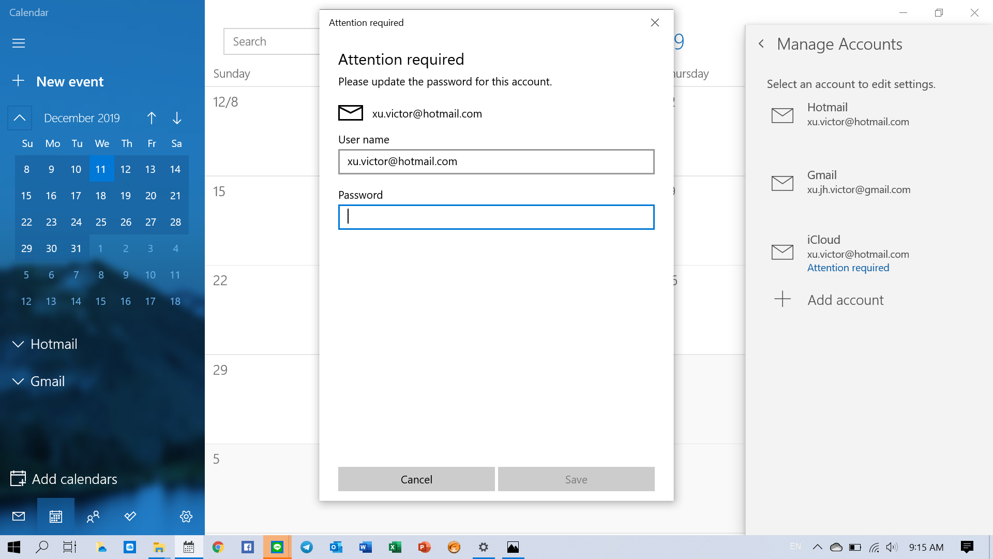Go to next month with down arrow
The image size is (993, 559).
point(177,118)
